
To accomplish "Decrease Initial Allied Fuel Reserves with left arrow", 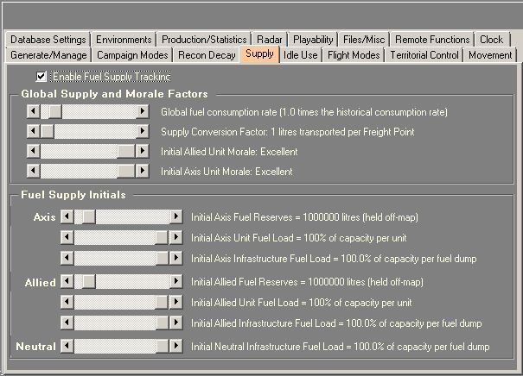I will pos(67,281).
